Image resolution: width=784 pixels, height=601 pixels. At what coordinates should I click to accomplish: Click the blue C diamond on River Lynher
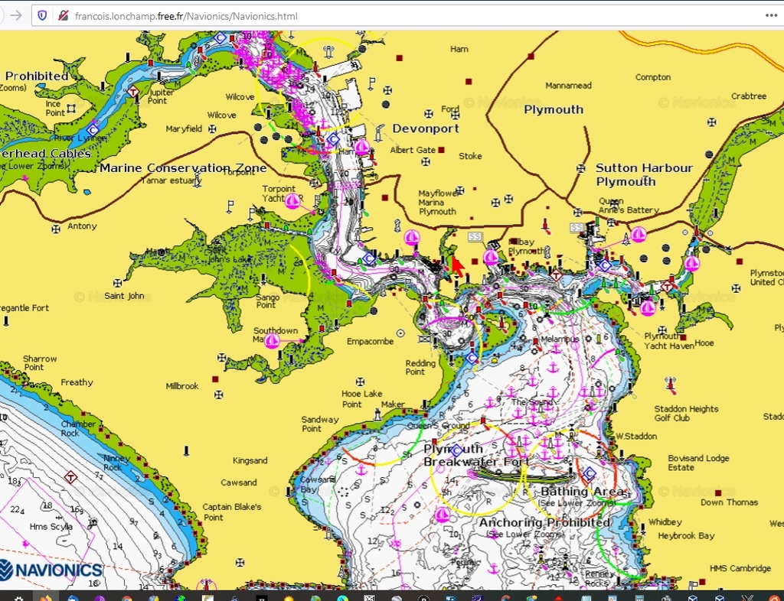93,130
